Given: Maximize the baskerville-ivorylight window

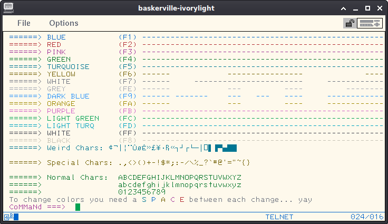Looking at the screenshot, I should tap(368, 8).
